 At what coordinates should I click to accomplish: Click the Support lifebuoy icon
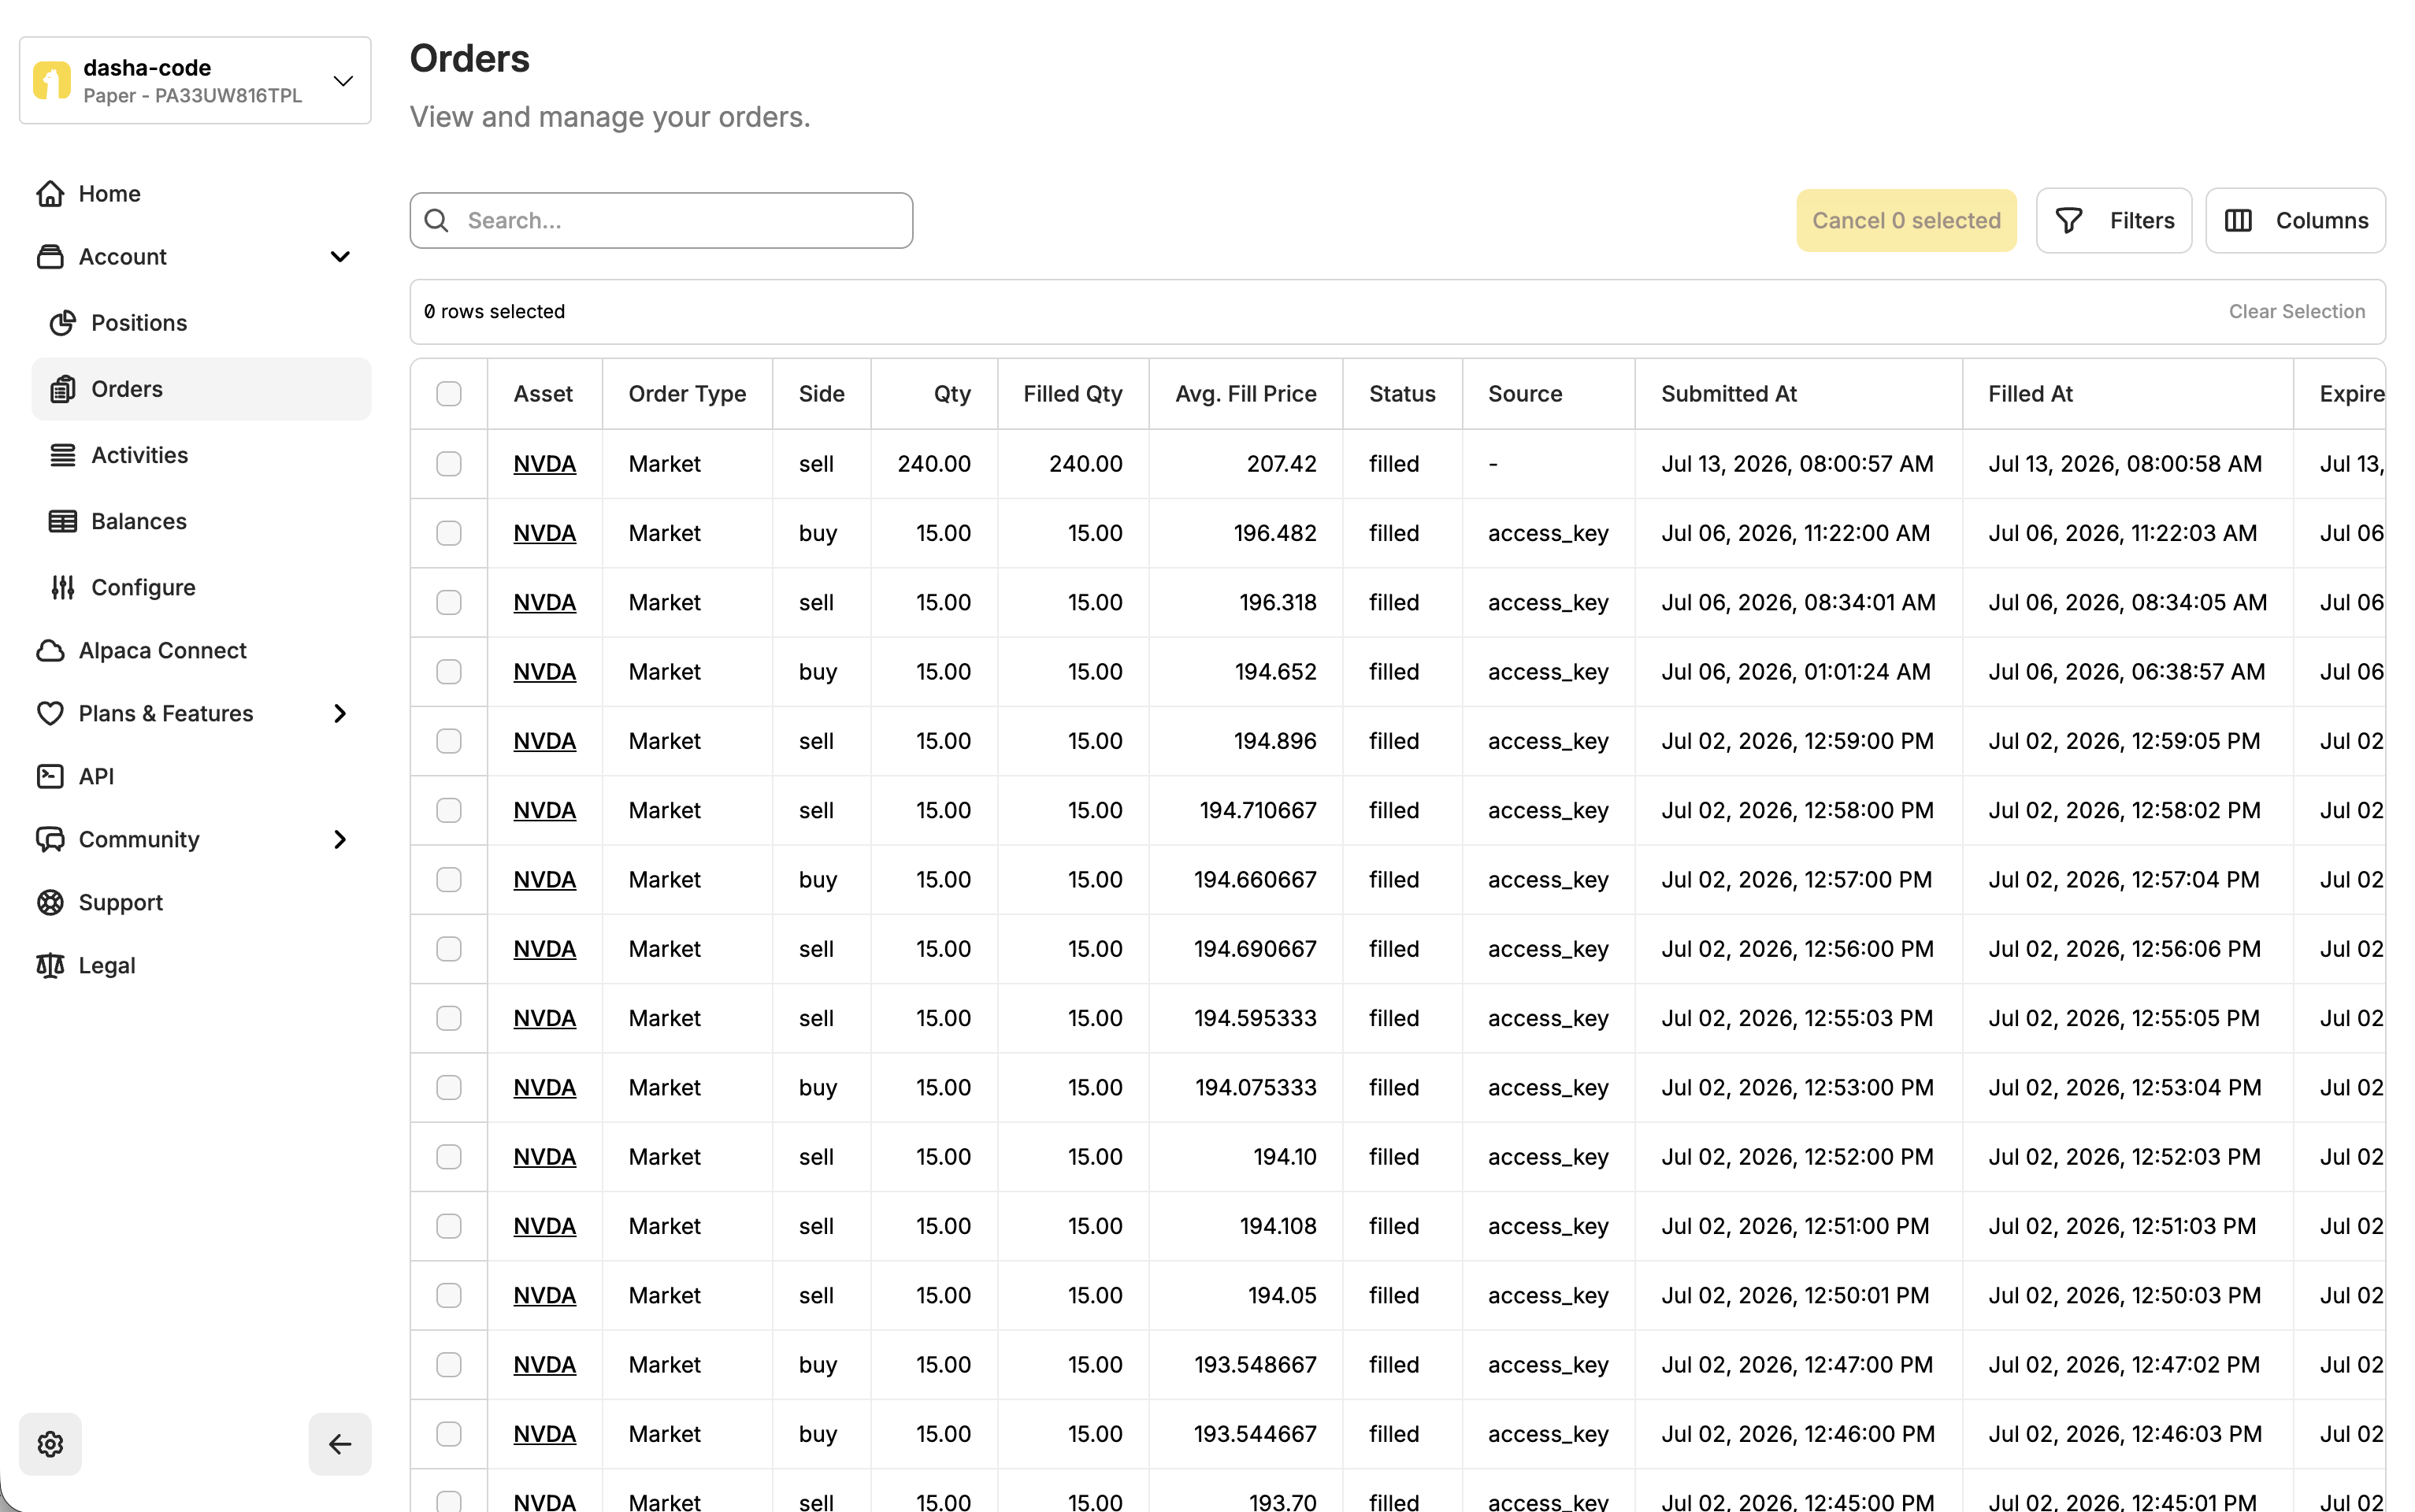[50, 902]
